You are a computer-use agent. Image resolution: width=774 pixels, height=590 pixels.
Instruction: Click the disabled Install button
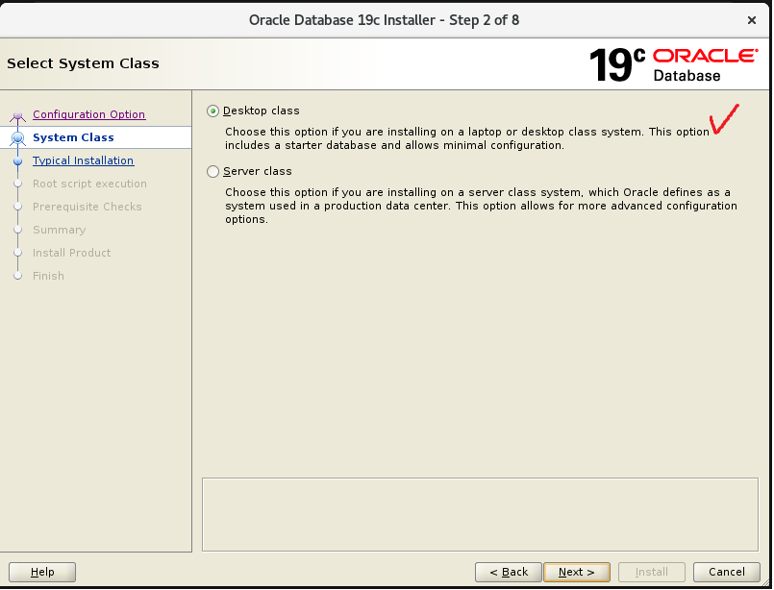coord(652,573)
